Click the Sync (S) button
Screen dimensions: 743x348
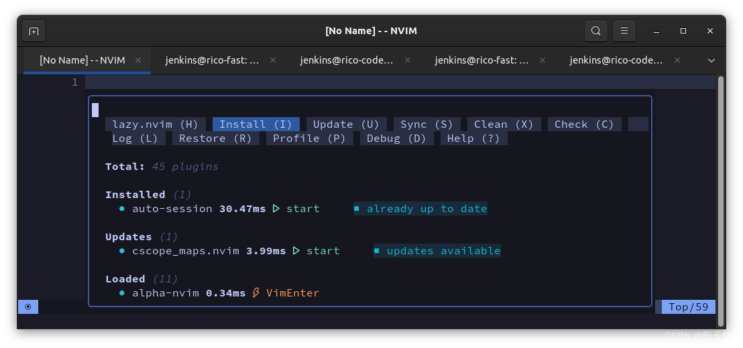point(427,124)
